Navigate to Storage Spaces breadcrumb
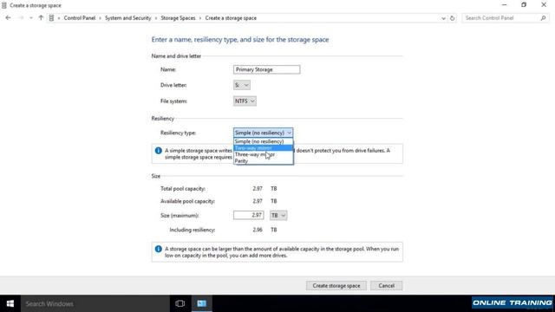Screen dimensions: 555x312 click(x=178, y=18)
